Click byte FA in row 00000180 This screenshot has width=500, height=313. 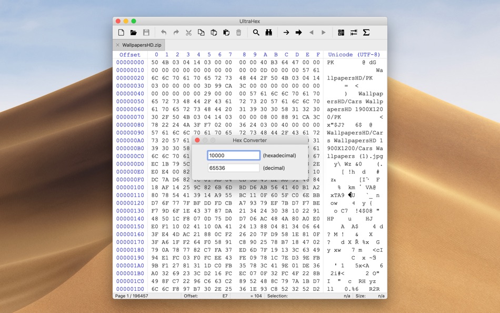[x=218, y=250]
